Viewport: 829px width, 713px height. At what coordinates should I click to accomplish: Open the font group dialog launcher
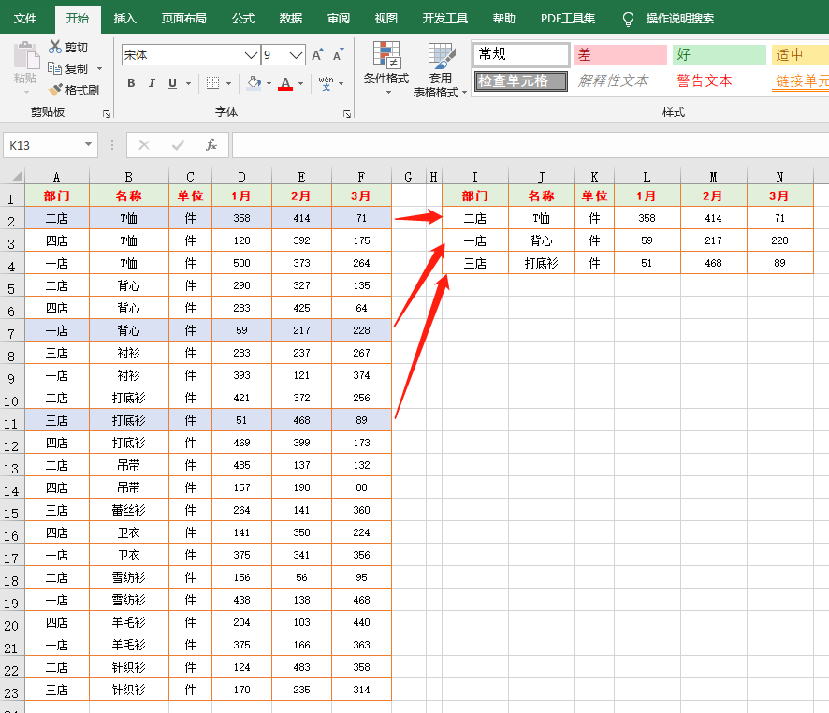click(x=347, y=114)
